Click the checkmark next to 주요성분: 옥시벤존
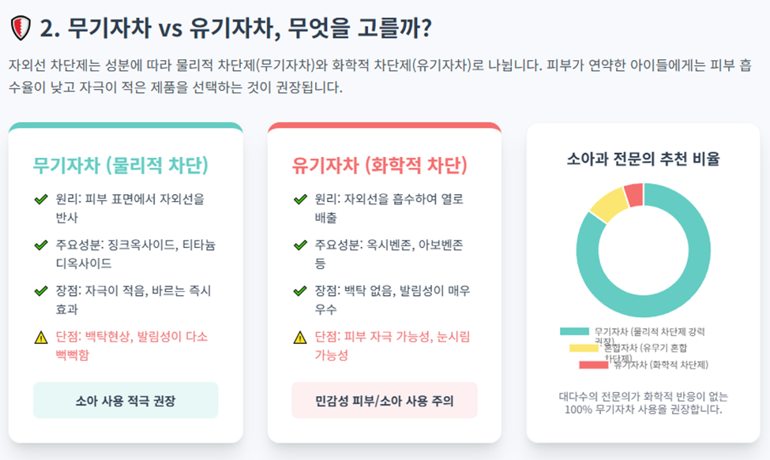This screenshot has width=770, height=460. pyautogui.click(x=300, y=245)
